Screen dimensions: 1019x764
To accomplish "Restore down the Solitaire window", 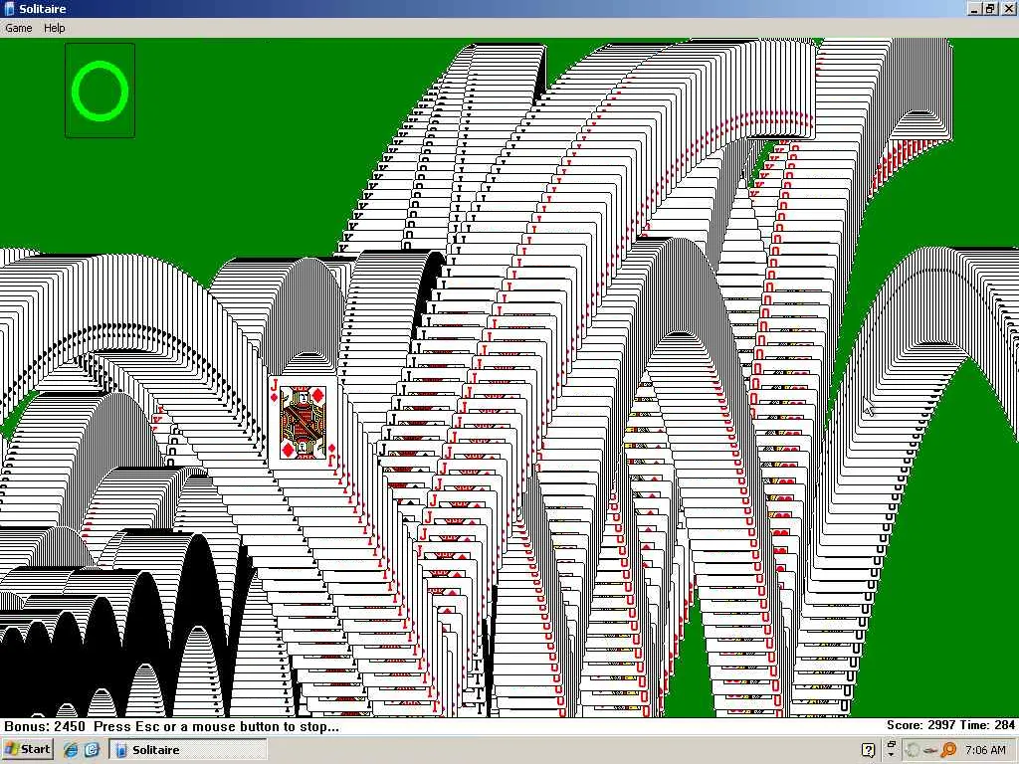I will coord(990,9).
